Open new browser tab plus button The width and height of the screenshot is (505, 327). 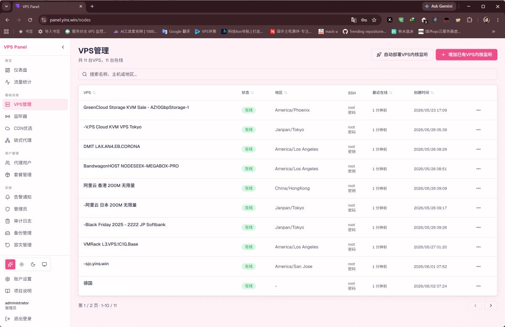(92, 6)
